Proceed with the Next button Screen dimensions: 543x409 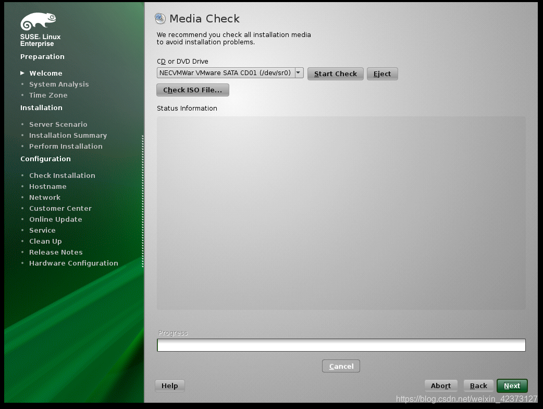(x=512, y=386)
